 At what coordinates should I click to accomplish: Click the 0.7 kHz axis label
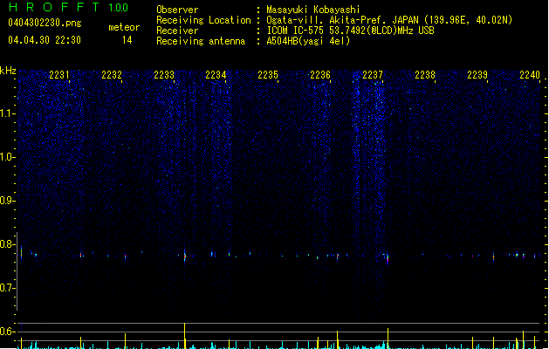pyautogui.click(x=8, y=288)
